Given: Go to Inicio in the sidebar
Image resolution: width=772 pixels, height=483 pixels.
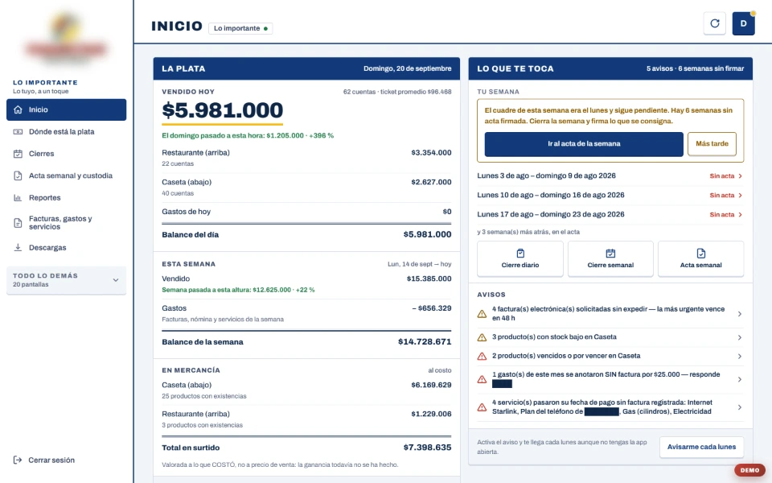Looking at the screenshot, I should point(66,109).
